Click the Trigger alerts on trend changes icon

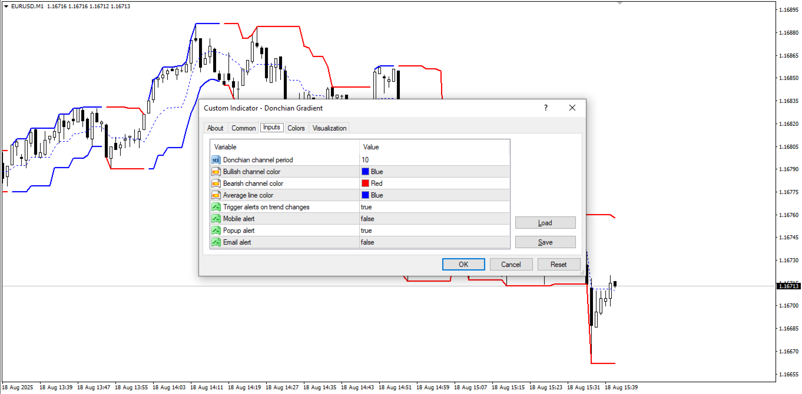pyautogui.click(x=216, y=207)
